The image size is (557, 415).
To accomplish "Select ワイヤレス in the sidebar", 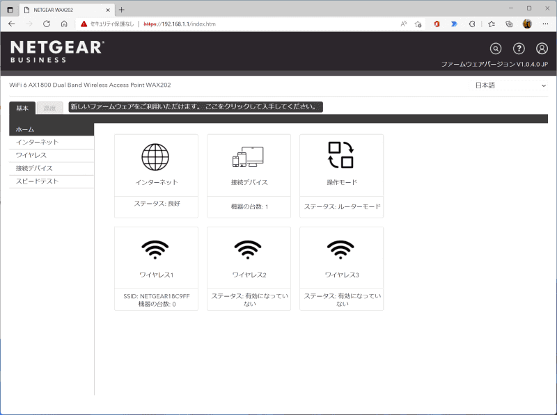I will tap(52, 155).
